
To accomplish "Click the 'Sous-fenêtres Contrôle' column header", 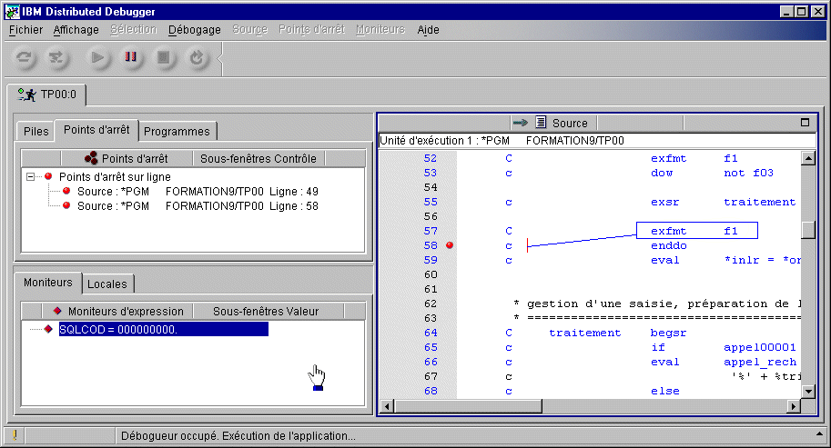I will click(x=258, y=158).
